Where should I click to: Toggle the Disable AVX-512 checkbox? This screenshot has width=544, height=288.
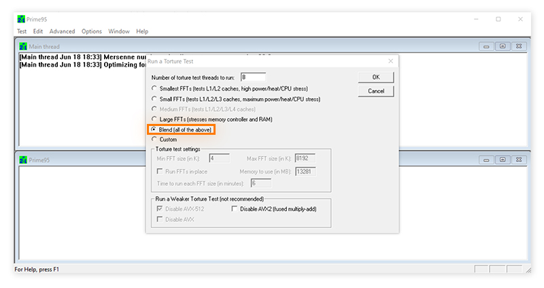pyautogui.click(x=160, y=209)
